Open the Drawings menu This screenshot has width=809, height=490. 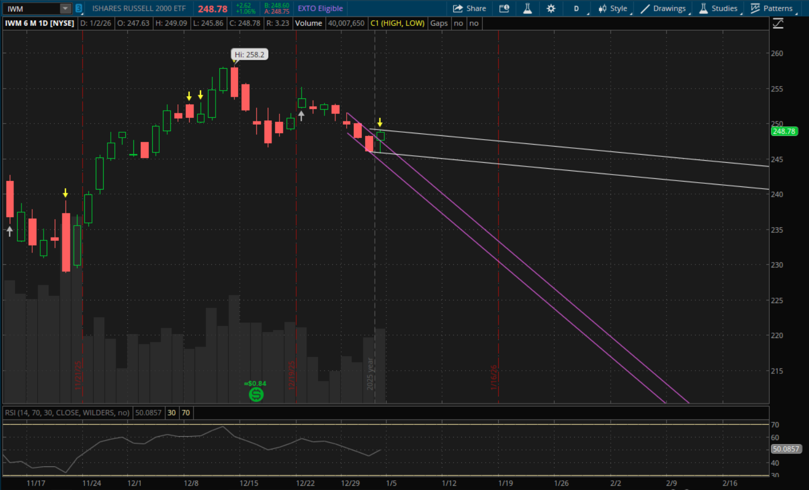[663, 9]
